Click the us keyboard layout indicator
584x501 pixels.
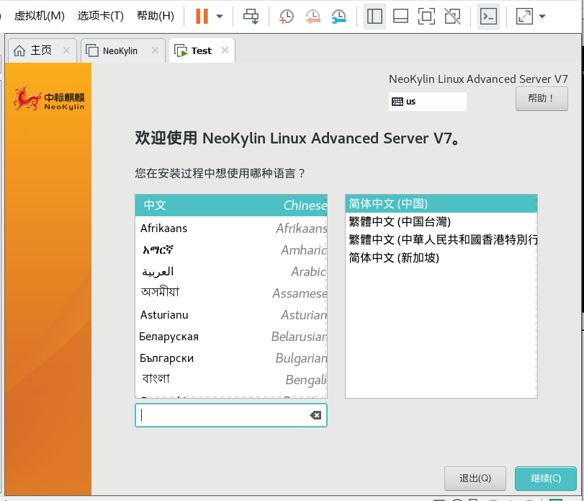point(427,102)
